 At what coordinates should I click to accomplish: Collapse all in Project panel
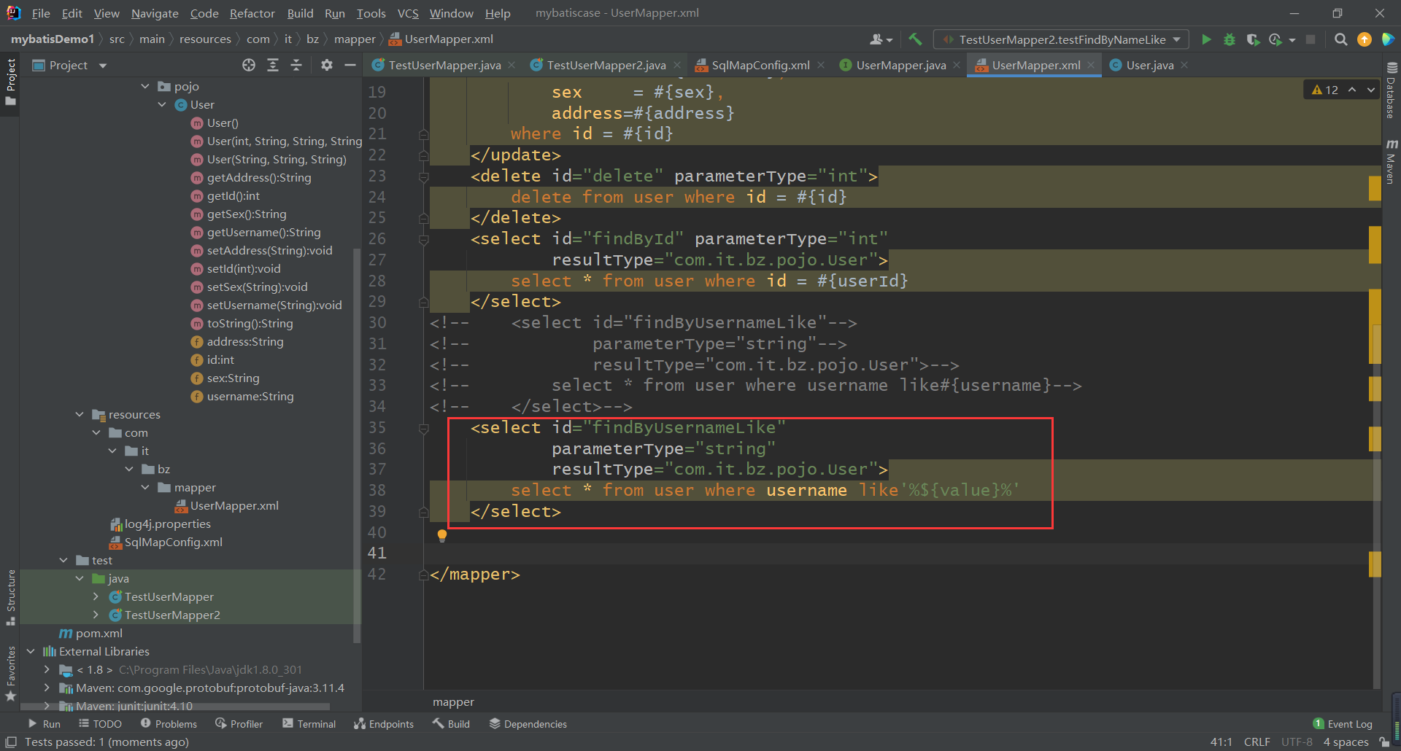click(296, 65)
